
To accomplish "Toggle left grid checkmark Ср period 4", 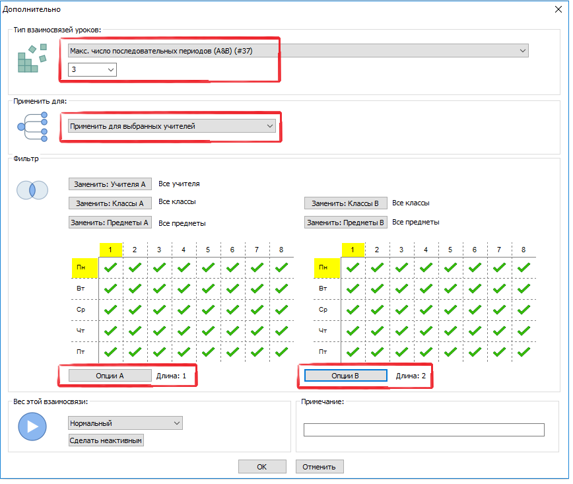I will point(184,309).
